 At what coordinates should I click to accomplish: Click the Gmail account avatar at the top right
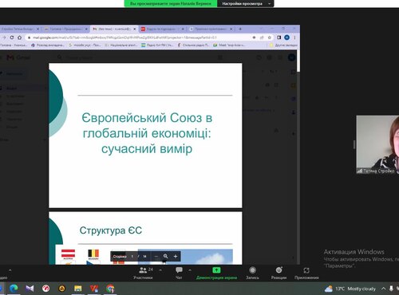coord(291,57)
